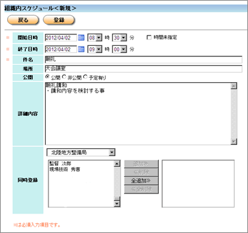Click the 件名 text field
This screenshot has height=233, width=248.
(x=143, y=60)
